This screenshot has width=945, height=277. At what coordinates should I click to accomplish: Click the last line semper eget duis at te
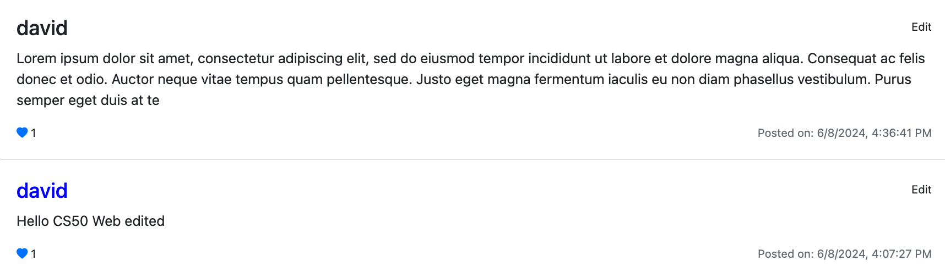[88, 100]
